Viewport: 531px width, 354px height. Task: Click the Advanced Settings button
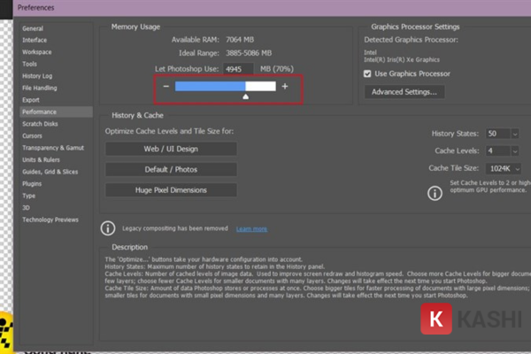pos(405,92)
